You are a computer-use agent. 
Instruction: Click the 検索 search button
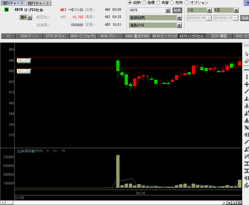177,11
